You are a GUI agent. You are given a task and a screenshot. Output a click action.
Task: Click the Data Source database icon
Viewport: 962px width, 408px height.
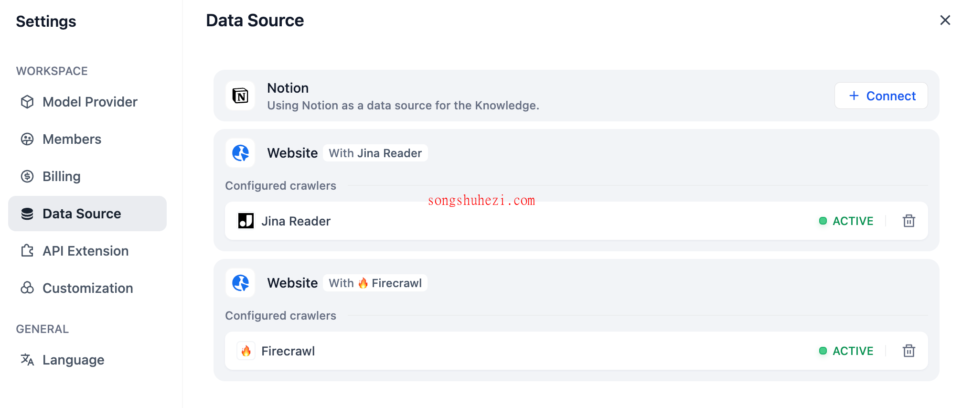point(27,214)
